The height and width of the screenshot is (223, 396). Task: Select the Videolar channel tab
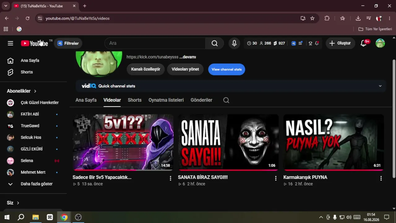[112, 100]
